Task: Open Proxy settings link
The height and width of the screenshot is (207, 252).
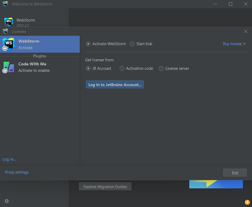Action: point(17,172)
